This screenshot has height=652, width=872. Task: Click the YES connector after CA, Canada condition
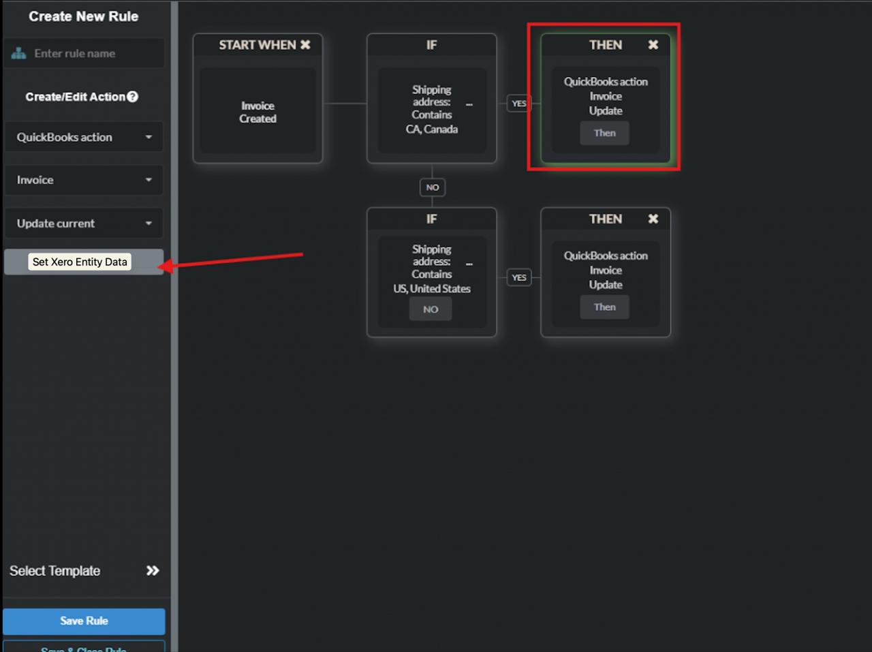pyautogui.click(x=519, y=104)
